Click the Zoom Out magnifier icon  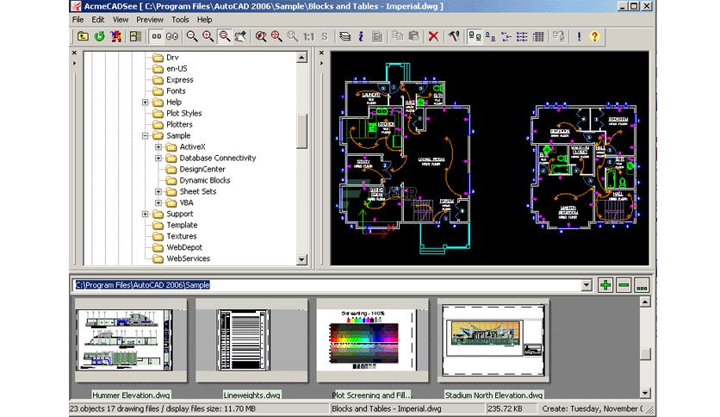[192, 36]
